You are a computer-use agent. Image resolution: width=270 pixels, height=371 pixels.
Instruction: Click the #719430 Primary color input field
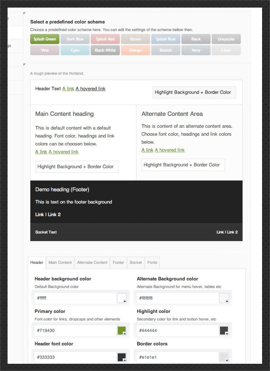coord(75,330)
